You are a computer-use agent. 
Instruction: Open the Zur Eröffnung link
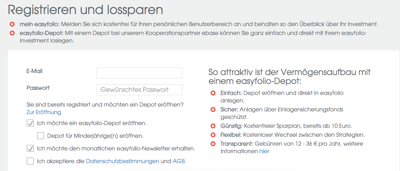44,112
